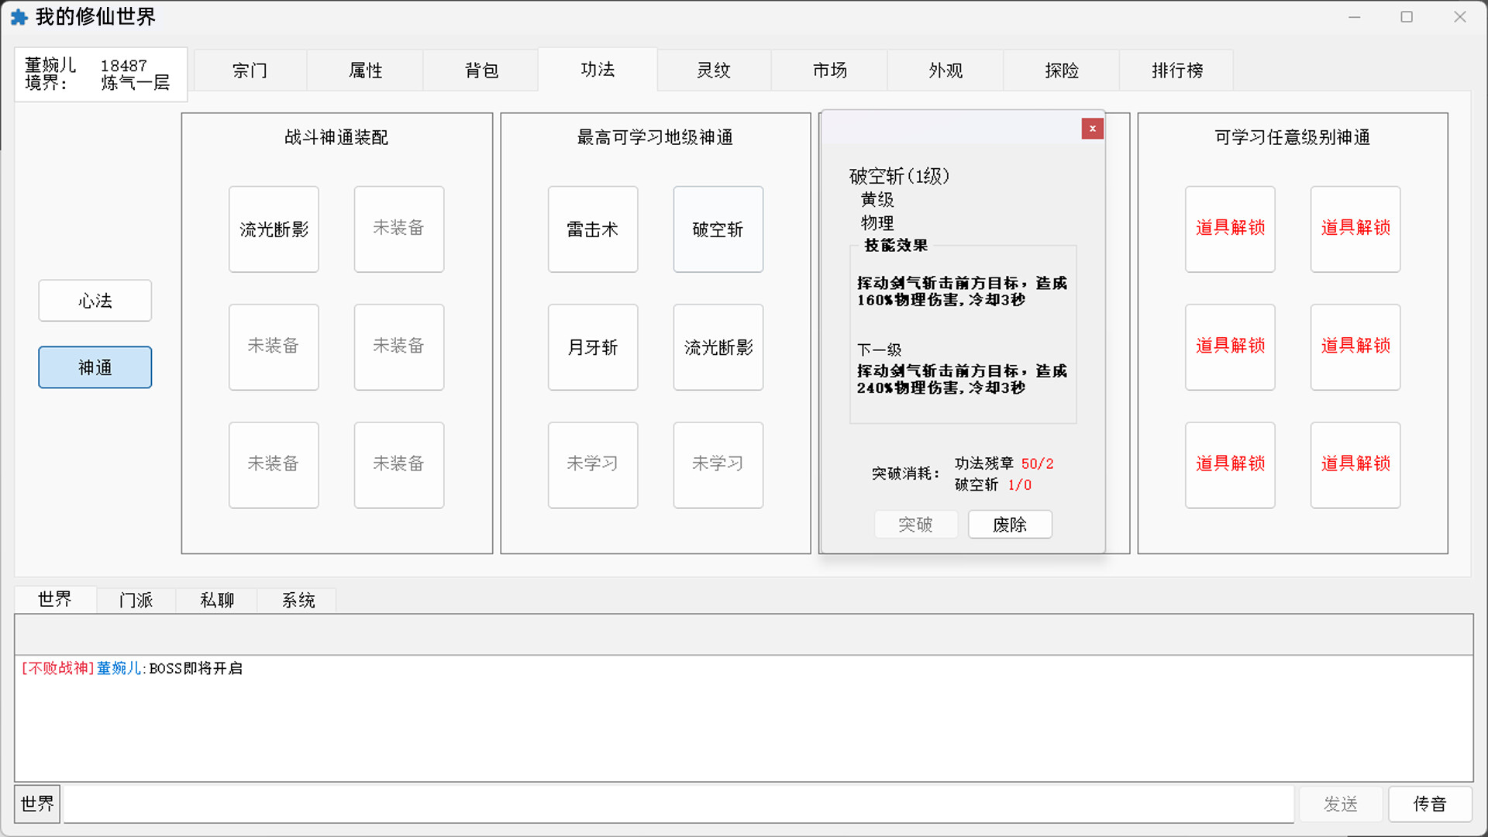1488x837 pixels.
Task: Select the 流光断影 equipped skill slot
Action: [x=274, y=229]
